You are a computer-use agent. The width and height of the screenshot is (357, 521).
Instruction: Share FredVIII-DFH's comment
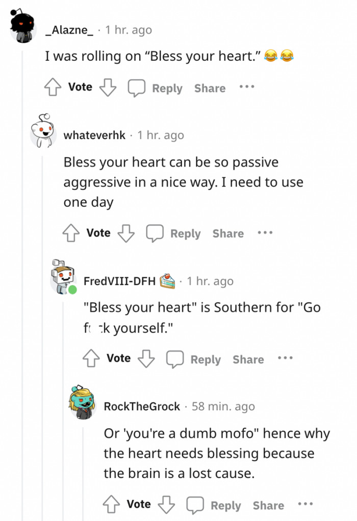(x=248, y=359)
